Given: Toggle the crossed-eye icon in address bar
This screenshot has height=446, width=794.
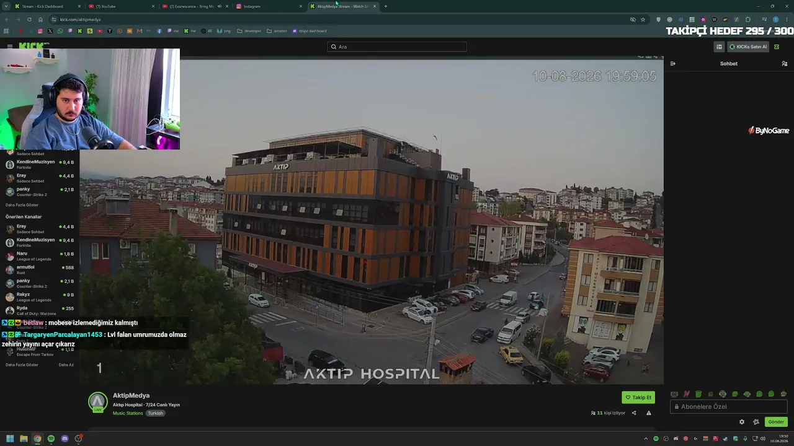Looking at the screenshot, I should (633, 19).
